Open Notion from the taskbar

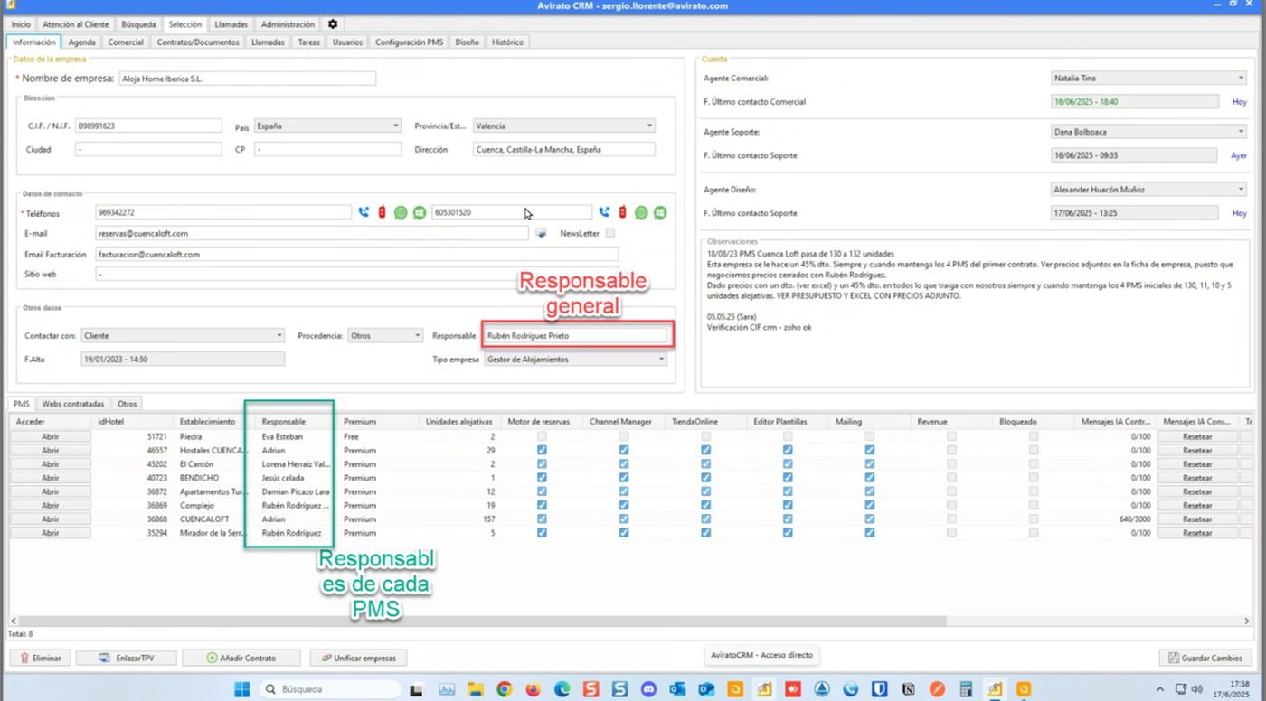[909, 689]
